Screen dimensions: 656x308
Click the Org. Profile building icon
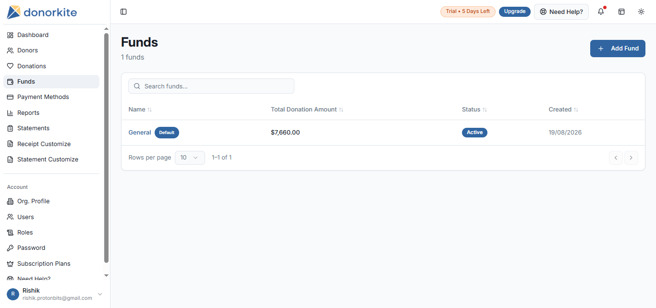(x=10, y=201)
